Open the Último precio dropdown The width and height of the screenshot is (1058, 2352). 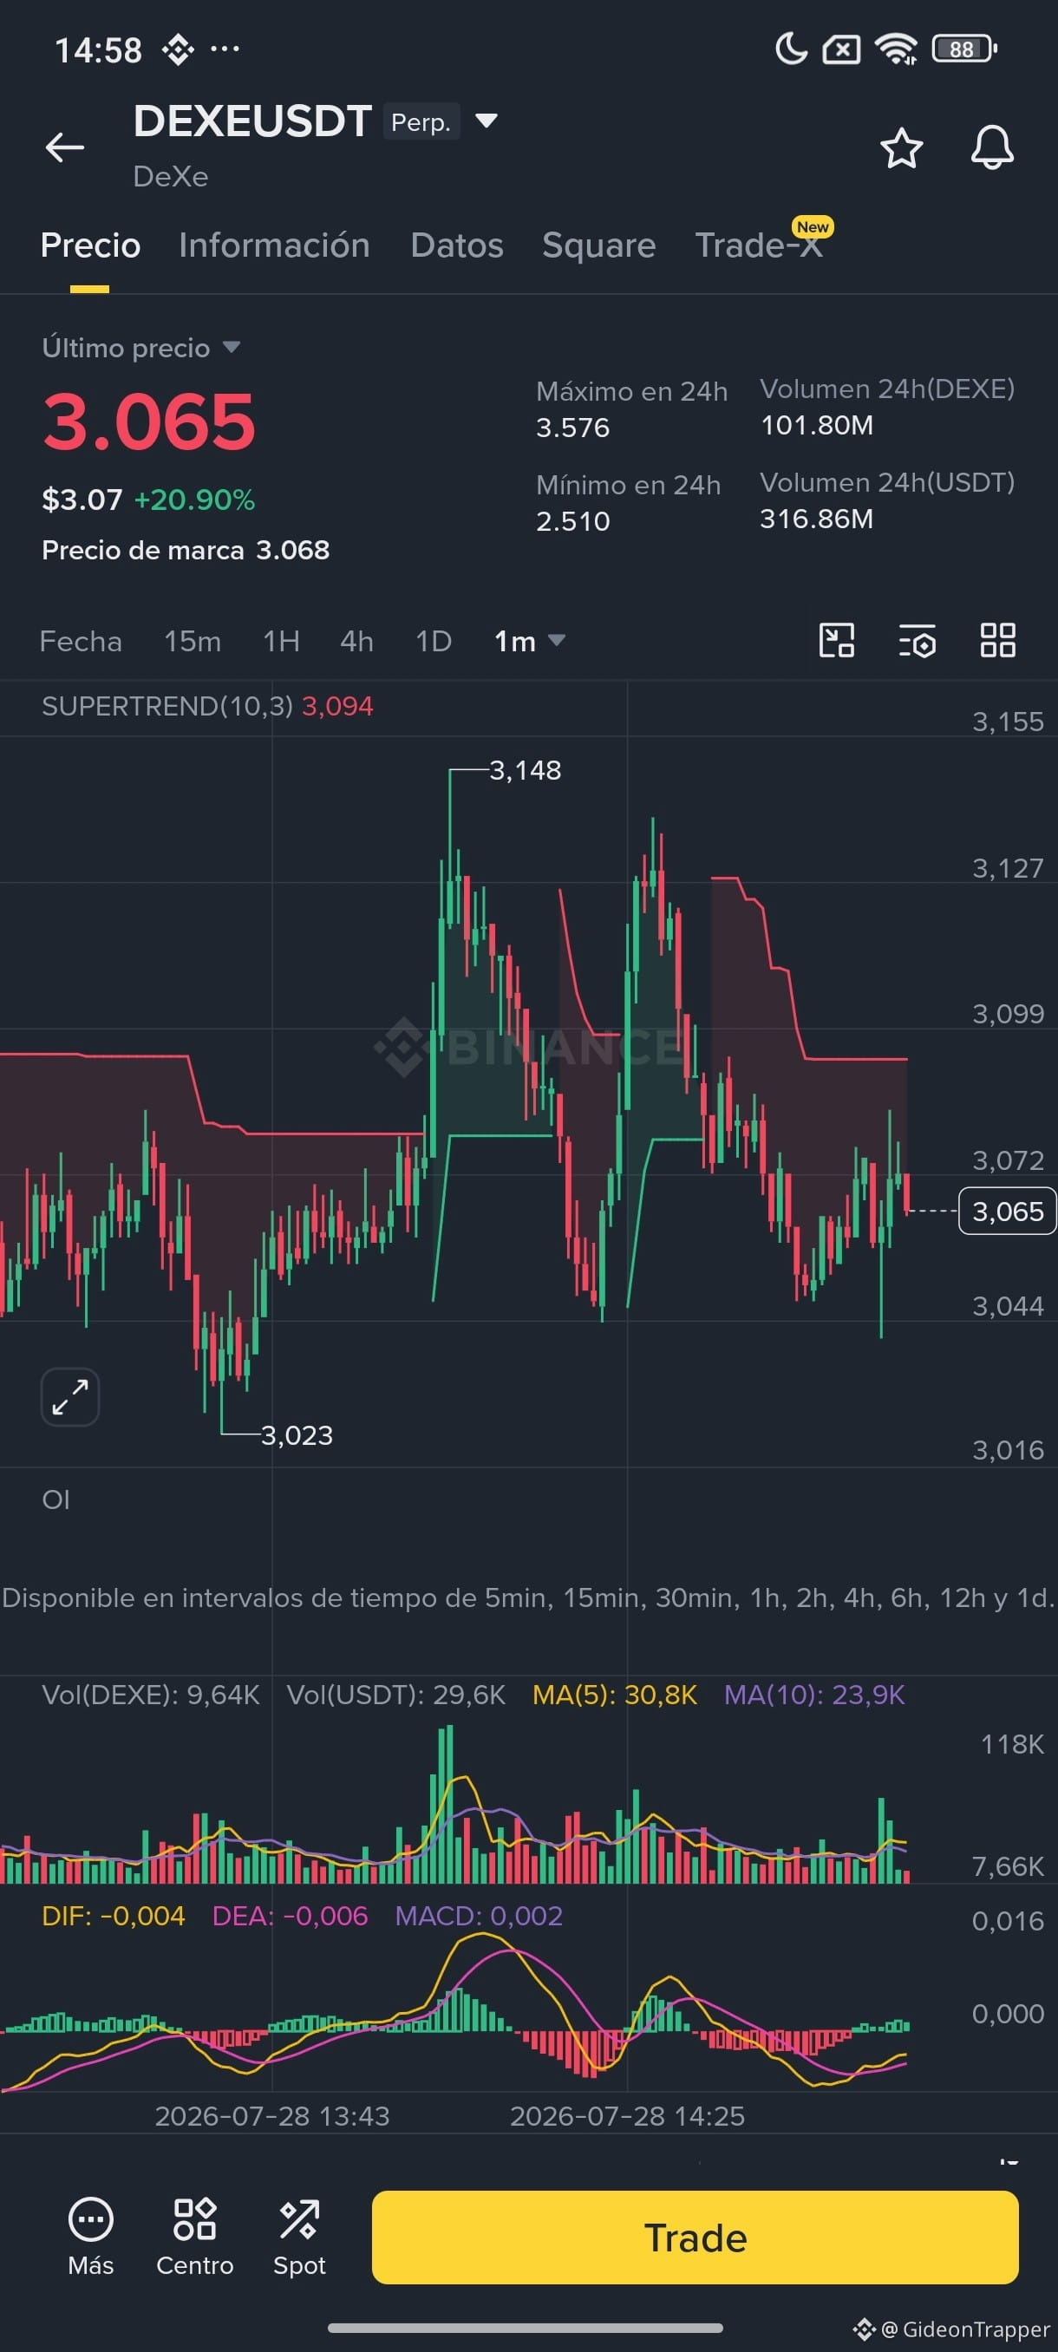point(141,348)
